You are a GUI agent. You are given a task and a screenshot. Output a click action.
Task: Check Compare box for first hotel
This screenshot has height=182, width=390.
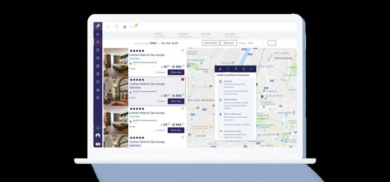click(155, 72)
